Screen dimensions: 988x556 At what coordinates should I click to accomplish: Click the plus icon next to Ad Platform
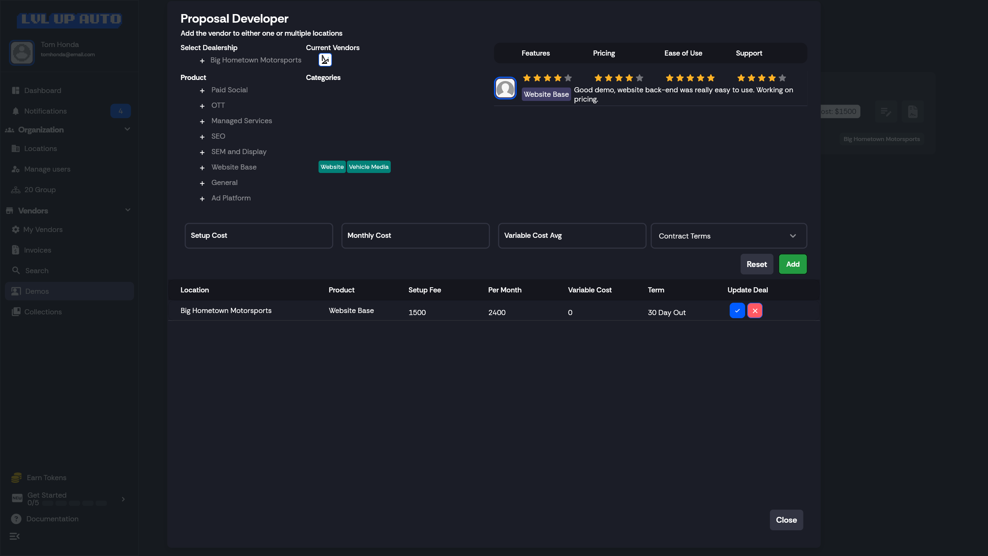tap(202, 198)
